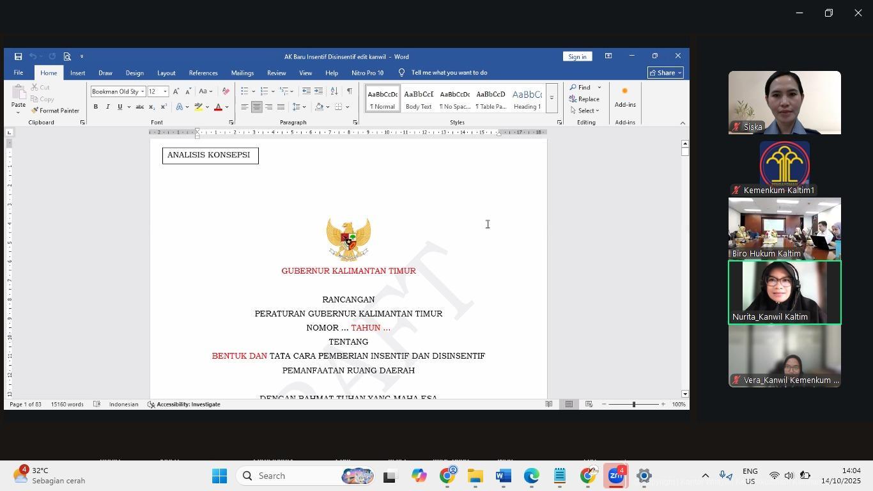Expand the Styles gallery more arrow

[x=552, y=98]
